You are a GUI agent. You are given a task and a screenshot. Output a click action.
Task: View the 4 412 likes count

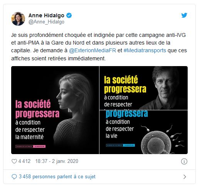[x=24, y=161]
